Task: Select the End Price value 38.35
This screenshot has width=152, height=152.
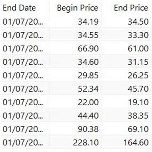Action: point(138,116)
